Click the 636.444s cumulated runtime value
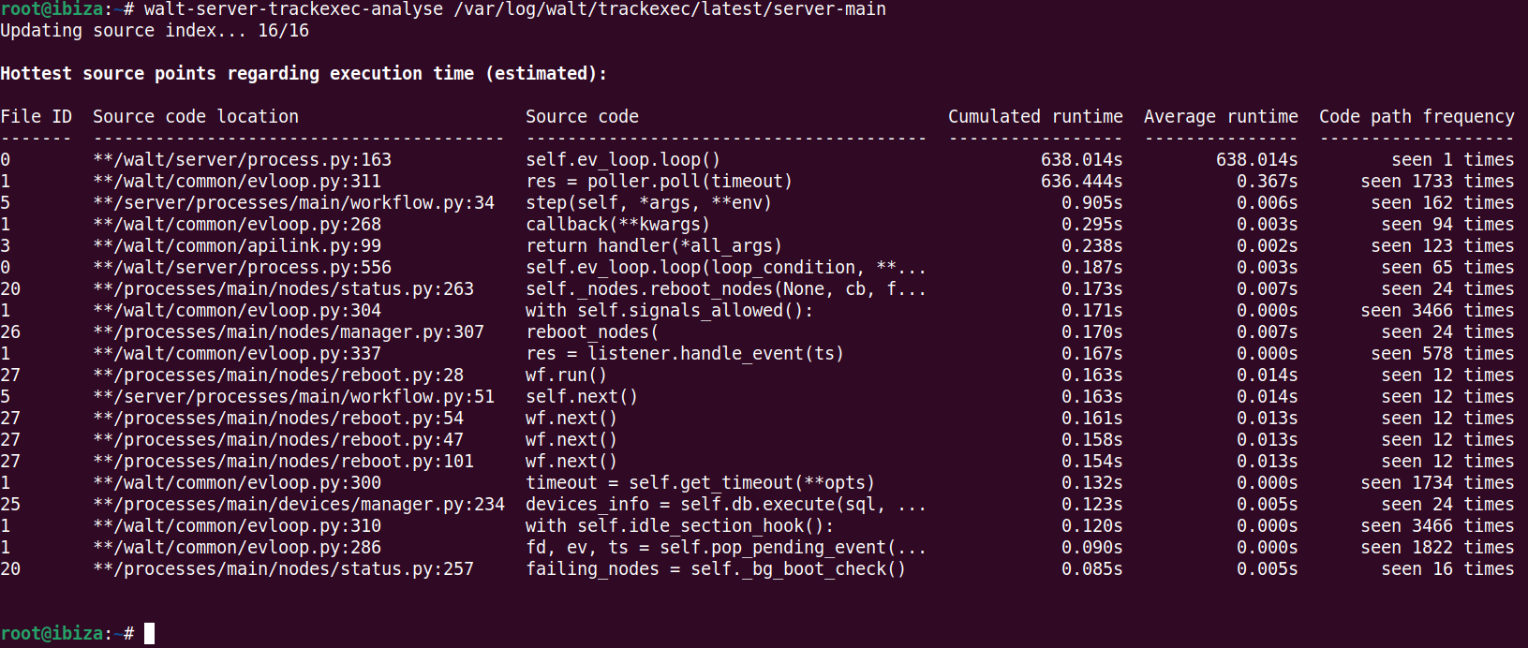The image size is (1528, 648). [x=1081, y=182]
